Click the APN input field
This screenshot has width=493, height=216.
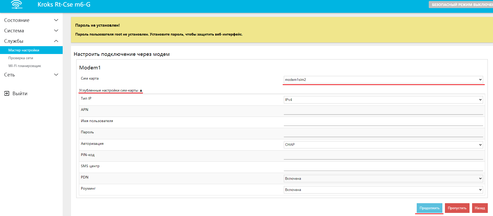383,111
